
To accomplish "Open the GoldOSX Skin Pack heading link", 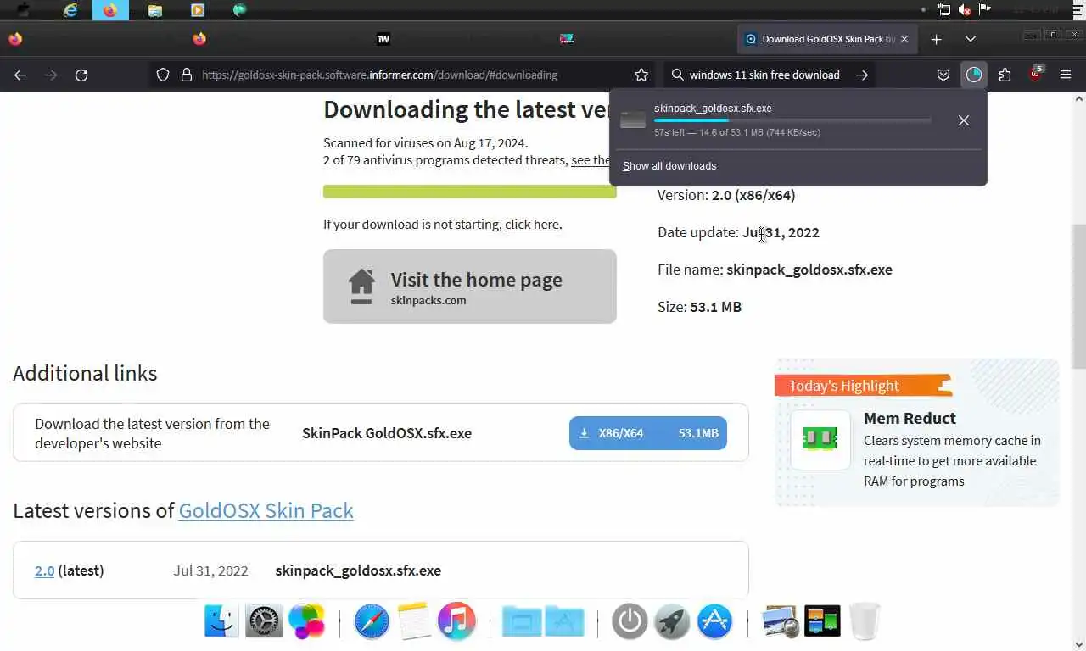I will tap(266, 510).
